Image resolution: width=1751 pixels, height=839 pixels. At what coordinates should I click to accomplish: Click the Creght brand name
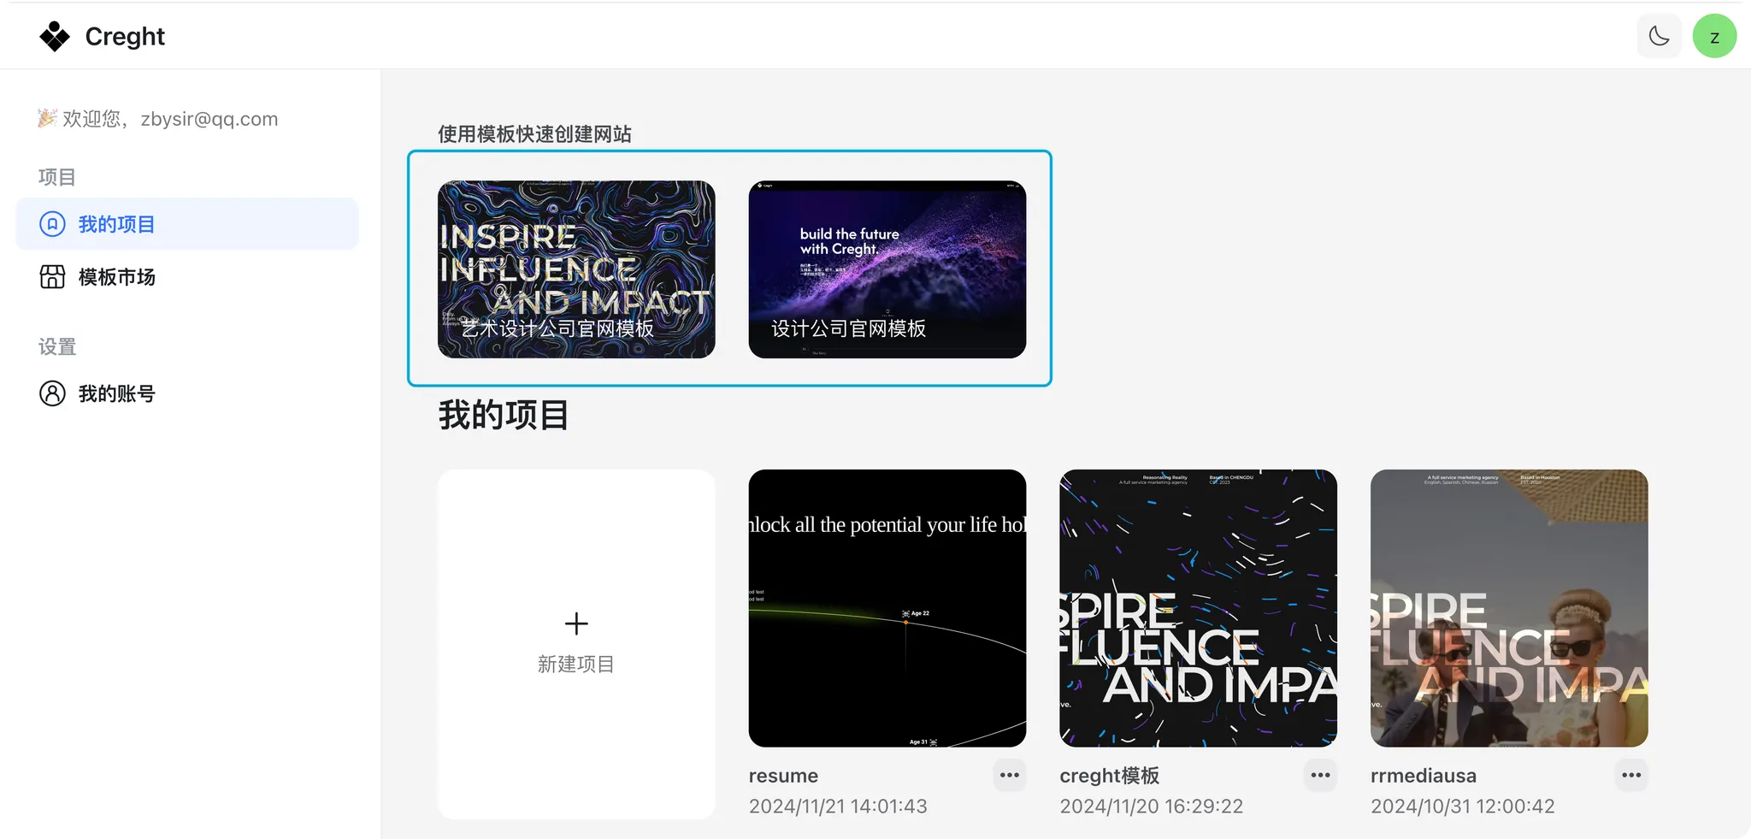click(x=125, y=37)
